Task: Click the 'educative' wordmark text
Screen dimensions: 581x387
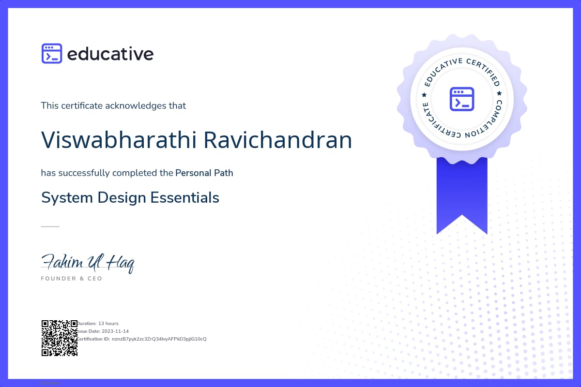Action: point(110,54)
